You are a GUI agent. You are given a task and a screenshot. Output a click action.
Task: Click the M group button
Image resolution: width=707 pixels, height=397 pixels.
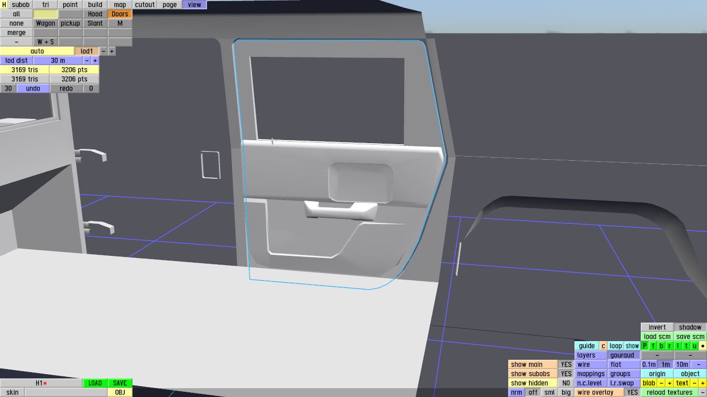coord(120,23)
